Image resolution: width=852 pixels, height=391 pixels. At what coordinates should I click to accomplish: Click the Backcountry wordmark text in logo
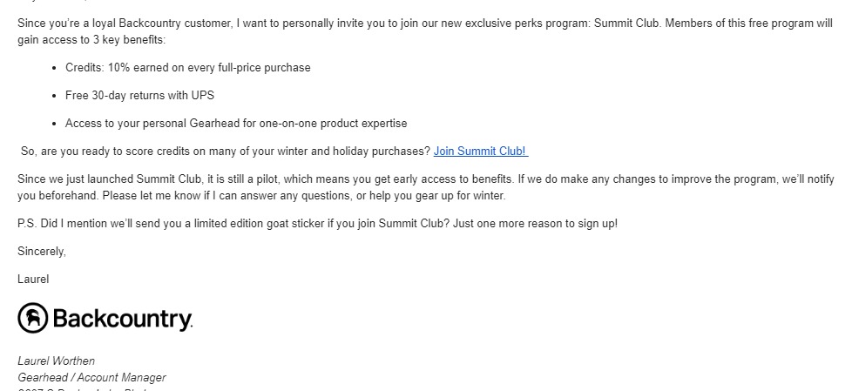tap(123, 319)
